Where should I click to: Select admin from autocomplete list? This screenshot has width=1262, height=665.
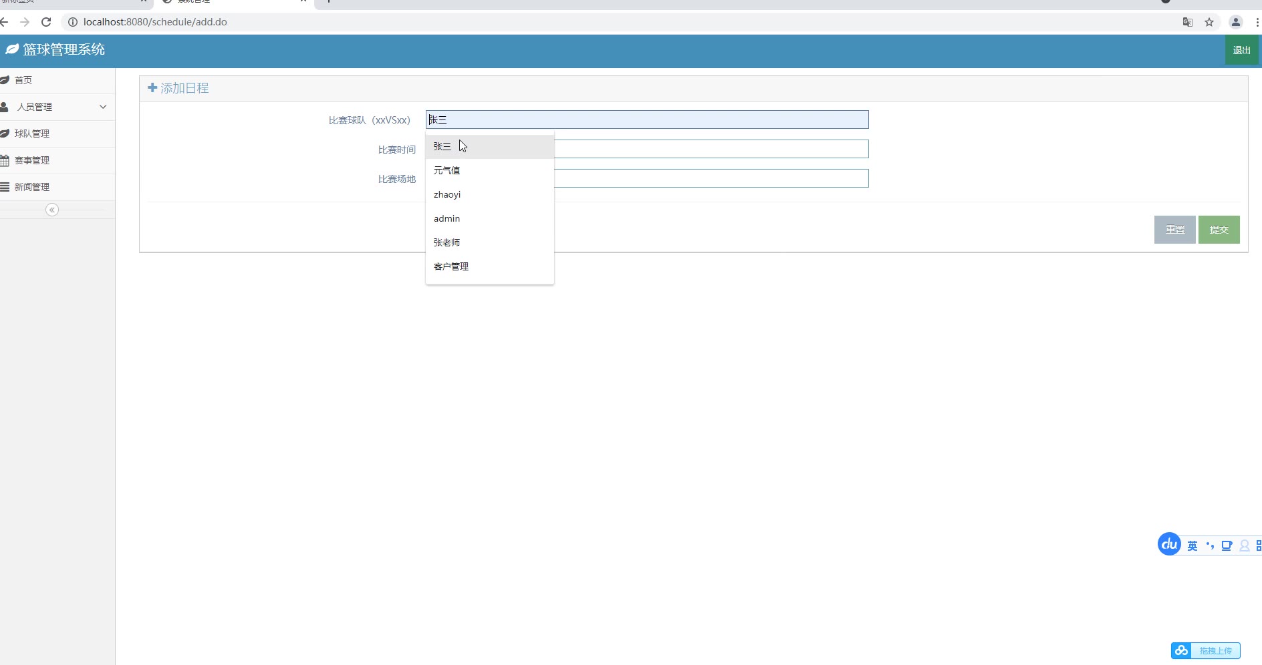490,218
